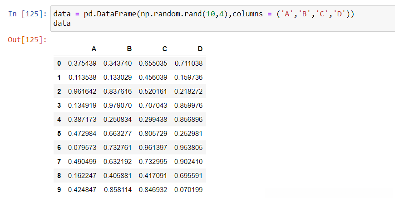The image size is (395, 202).
Task: Click column header C
Action: click(x=164, y=49)
